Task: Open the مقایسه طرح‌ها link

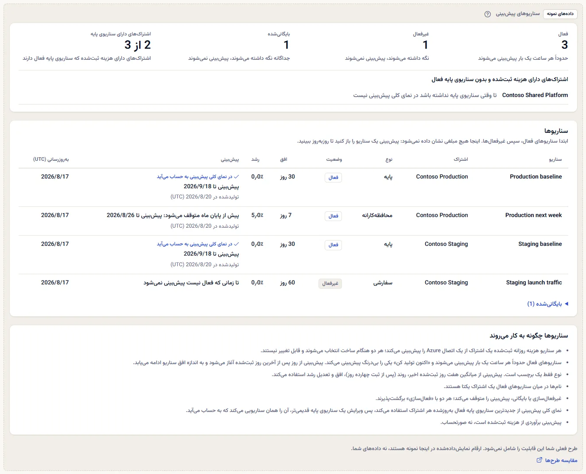Action: (561, 461)
